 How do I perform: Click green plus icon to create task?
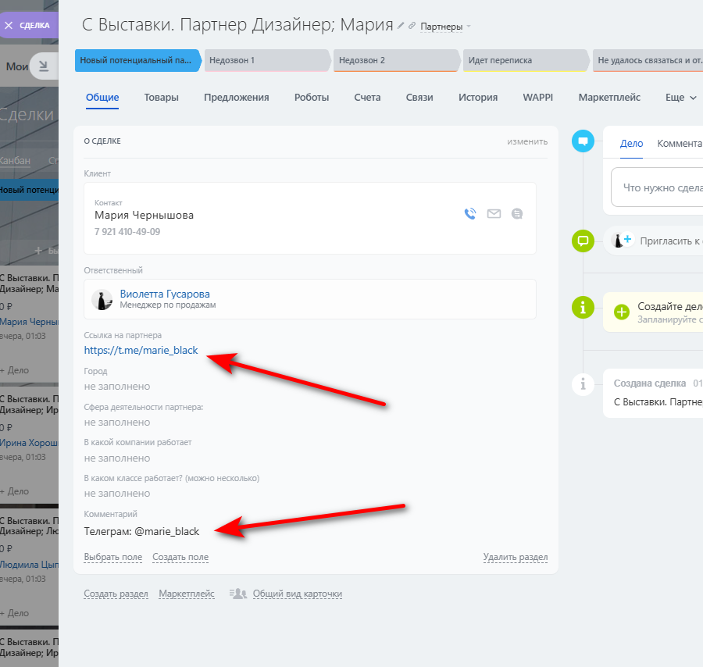(622, 312)
